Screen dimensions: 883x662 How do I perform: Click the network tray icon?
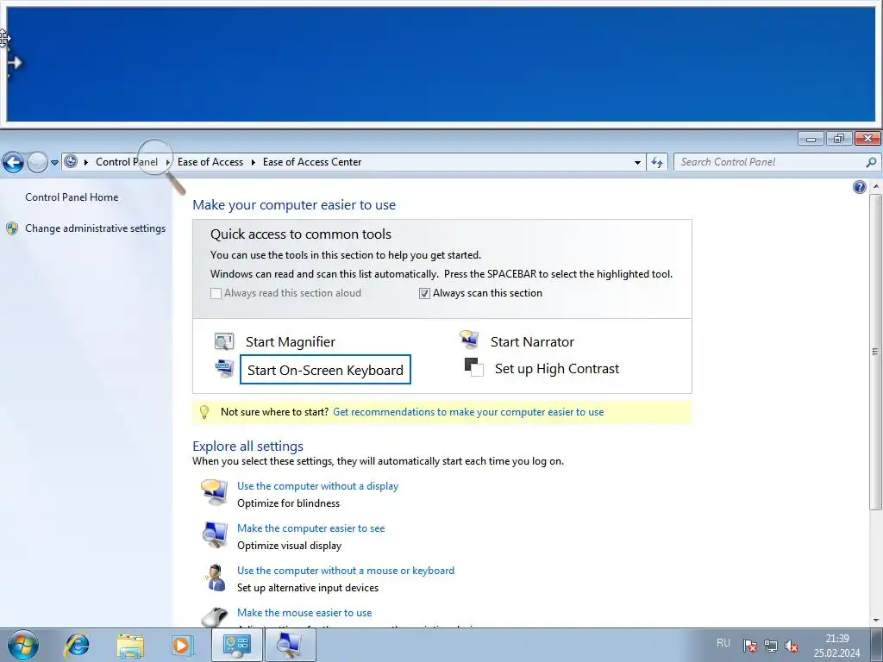pyautogui.click(x=770, y=646)
